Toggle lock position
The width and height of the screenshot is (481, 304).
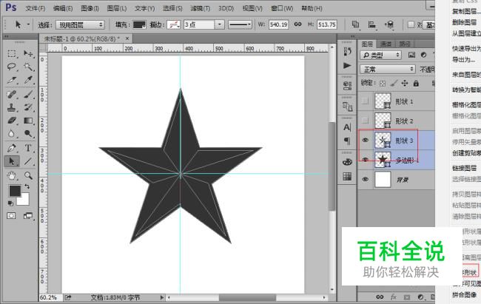click(x=405, y=84)
